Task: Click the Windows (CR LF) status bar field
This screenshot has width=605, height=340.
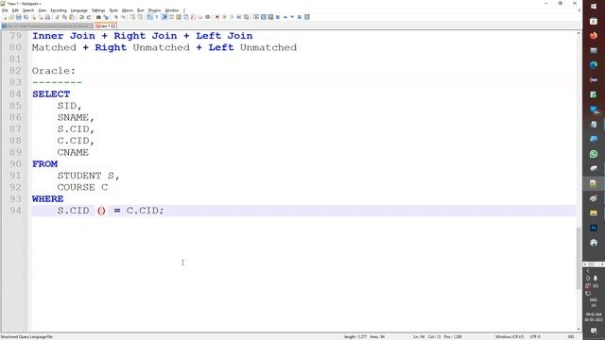Action: (510, 337)
